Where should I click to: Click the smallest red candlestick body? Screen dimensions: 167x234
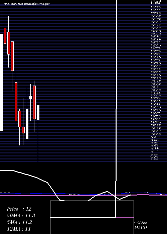23,130
